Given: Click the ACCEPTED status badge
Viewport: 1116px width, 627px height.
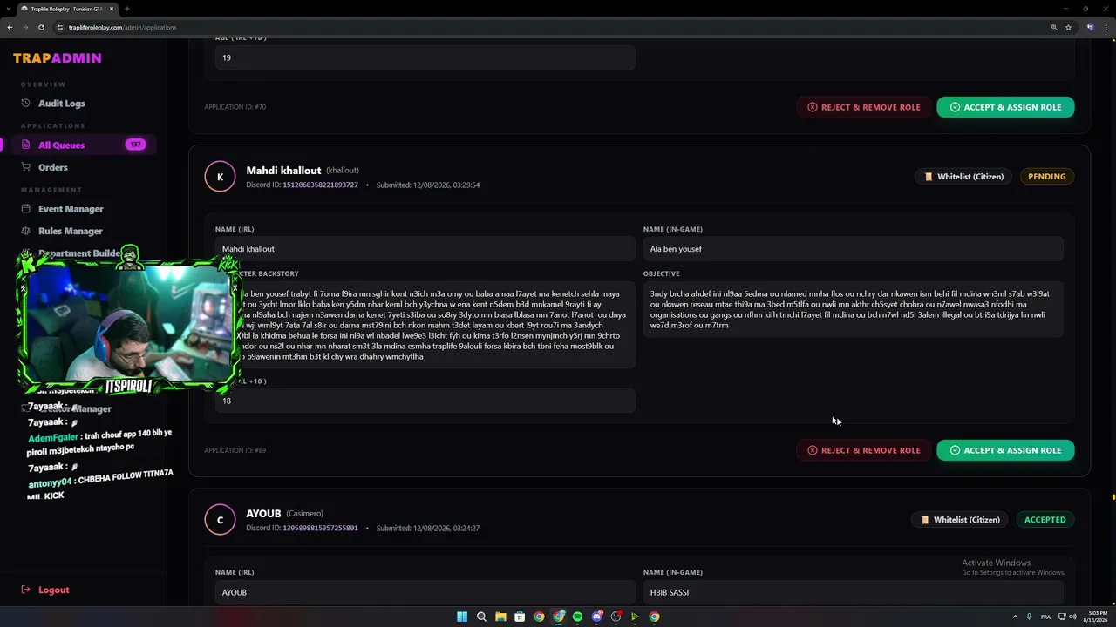Looking at the screenshot, I should coord(1045,520).
